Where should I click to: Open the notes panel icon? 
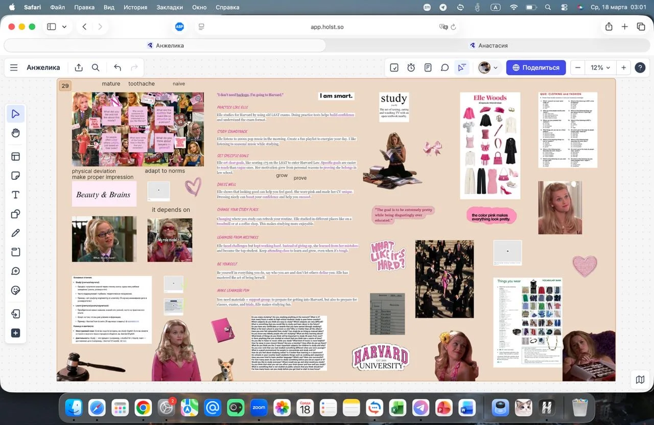(428, 67)
